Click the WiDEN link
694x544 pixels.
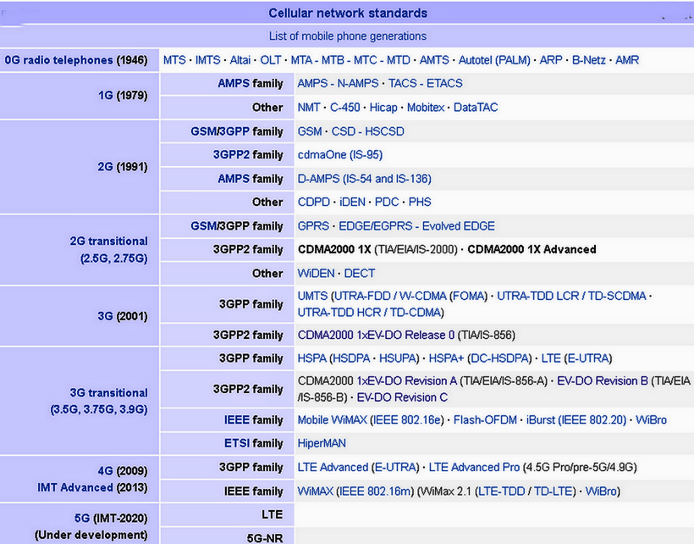pos(316,274)
